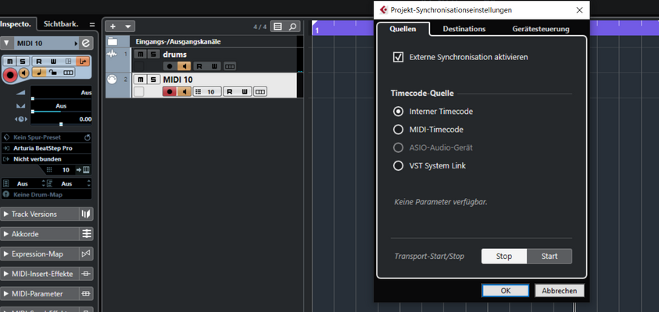Viewport: 659px width, 312px height.
Task: Click the add track plus button
Action: coord(113,27)
